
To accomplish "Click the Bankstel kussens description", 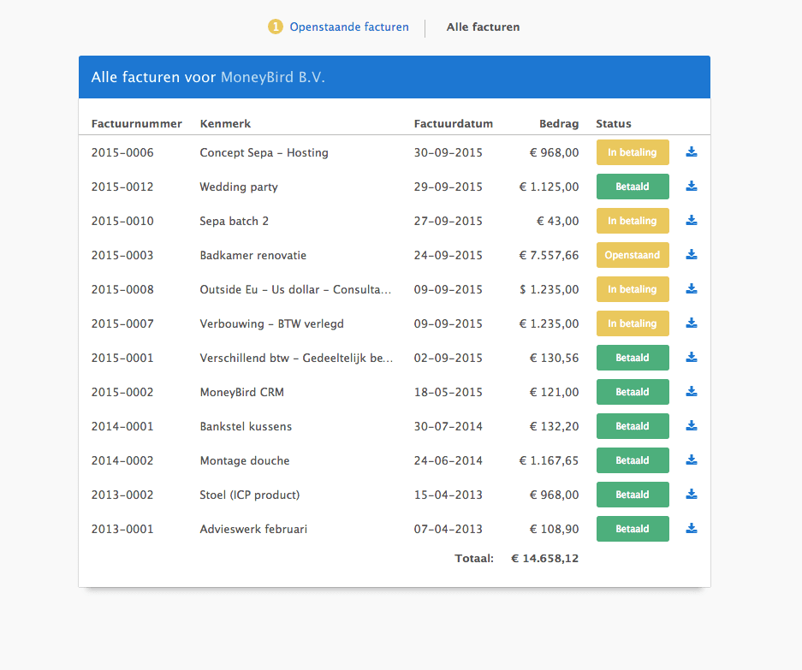I will (246, 426).
